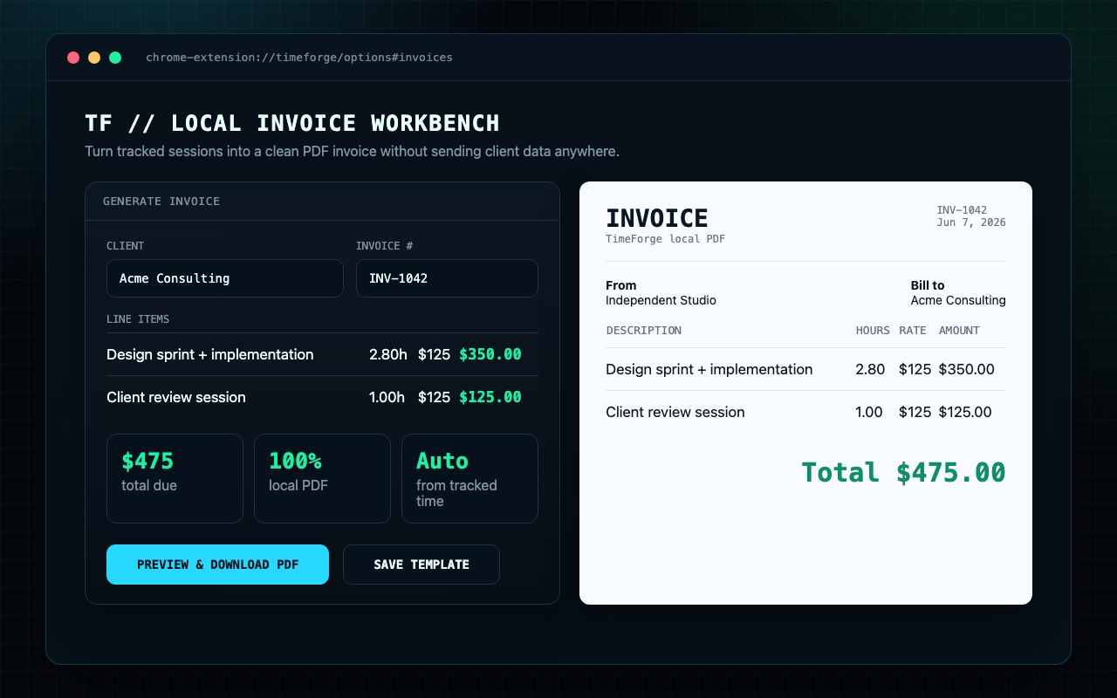Click the 2.80 hours cell in preview

pyautogui.click(x=870, y=369)
